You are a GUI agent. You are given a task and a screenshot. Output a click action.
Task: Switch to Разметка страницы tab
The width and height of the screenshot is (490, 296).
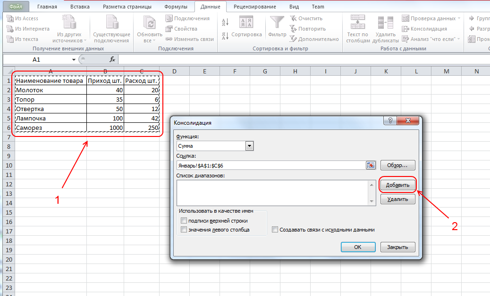(127, 7)
